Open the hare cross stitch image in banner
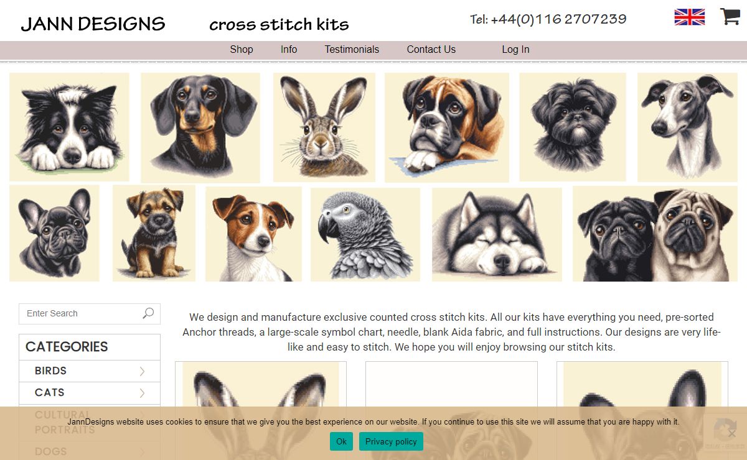The image size is (747, 460). pos(324,127)
